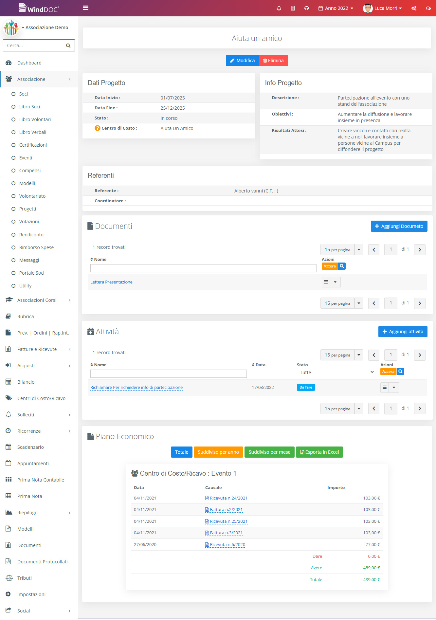Image resolution: width=436 pixels, height=620 pixels.
Task: Open the Stato filter dropdown in Attività
Action: pos(336,372)
